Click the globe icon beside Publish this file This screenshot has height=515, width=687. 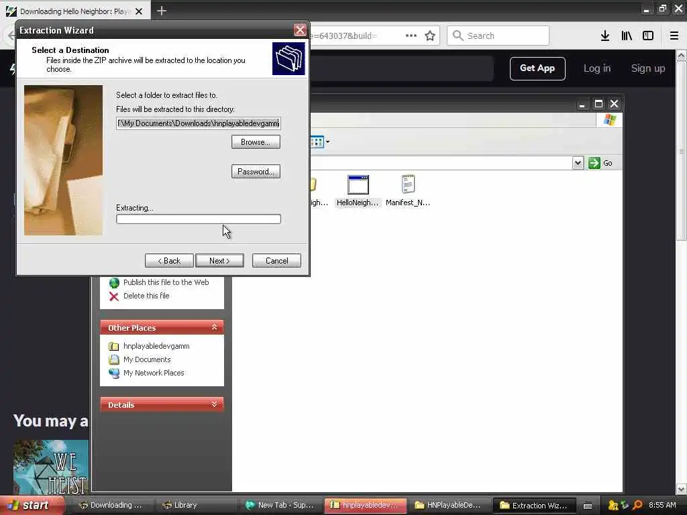(114, 283)
